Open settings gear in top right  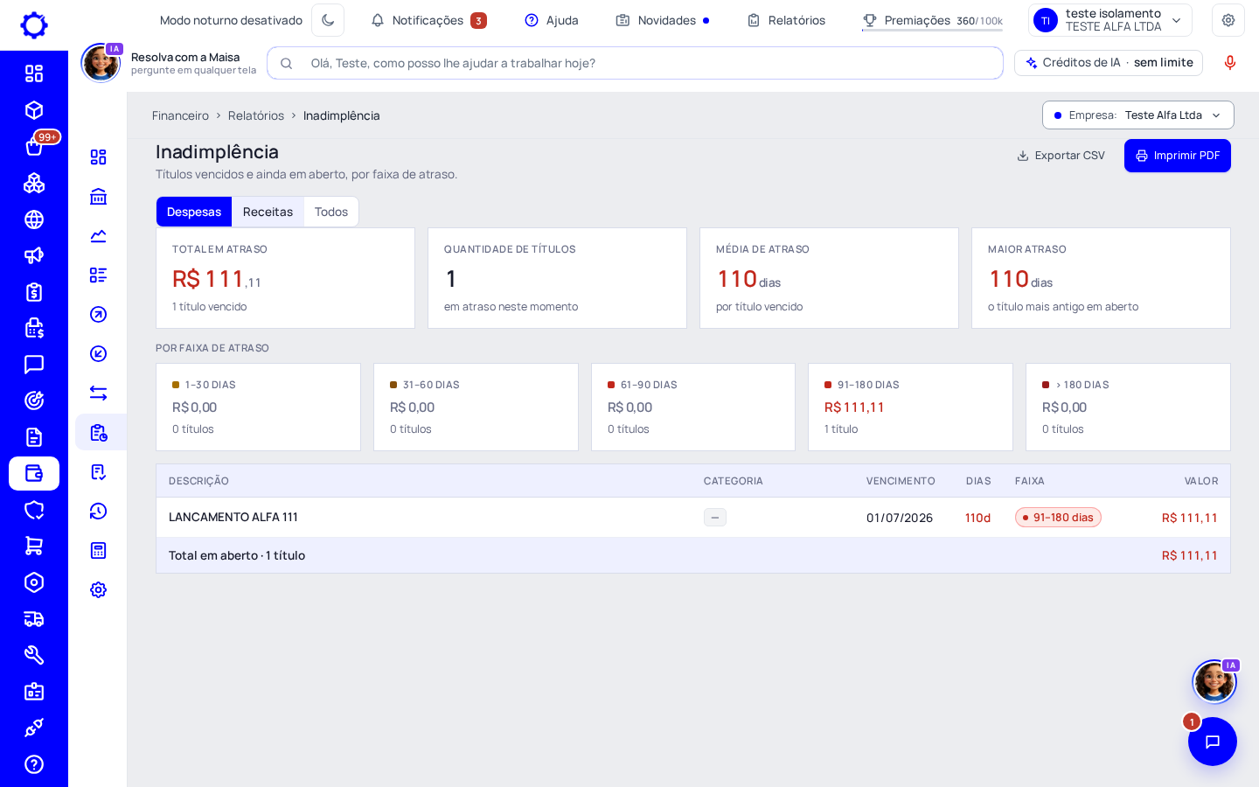[x=1228, y=20]
